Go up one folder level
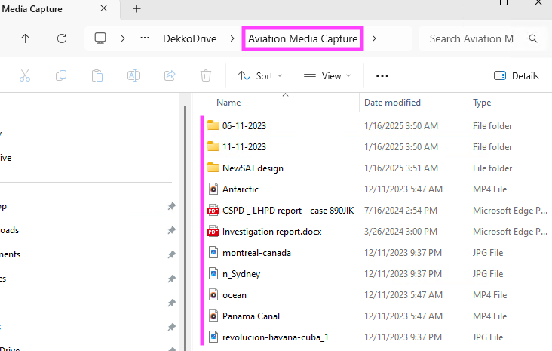552x351 pixels. click(26, 38)
